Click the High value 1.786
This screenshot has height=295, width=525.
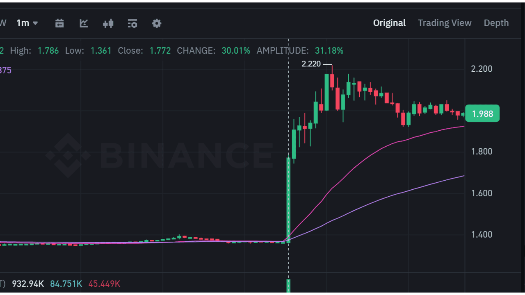click(x=48, y=51)
